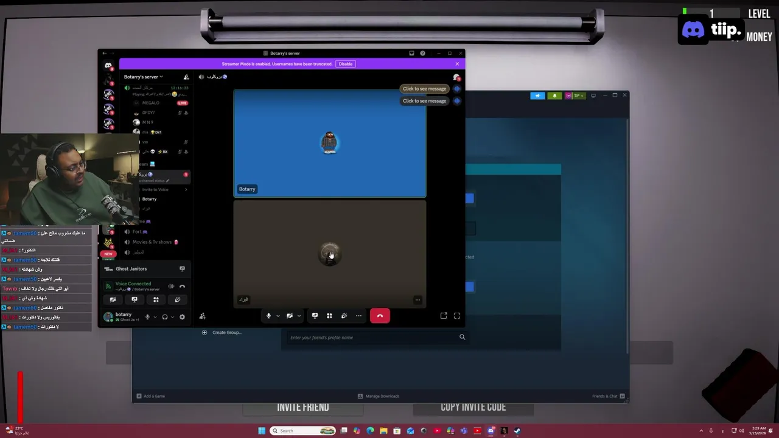Click INVITE FRIEND game button

303,408
